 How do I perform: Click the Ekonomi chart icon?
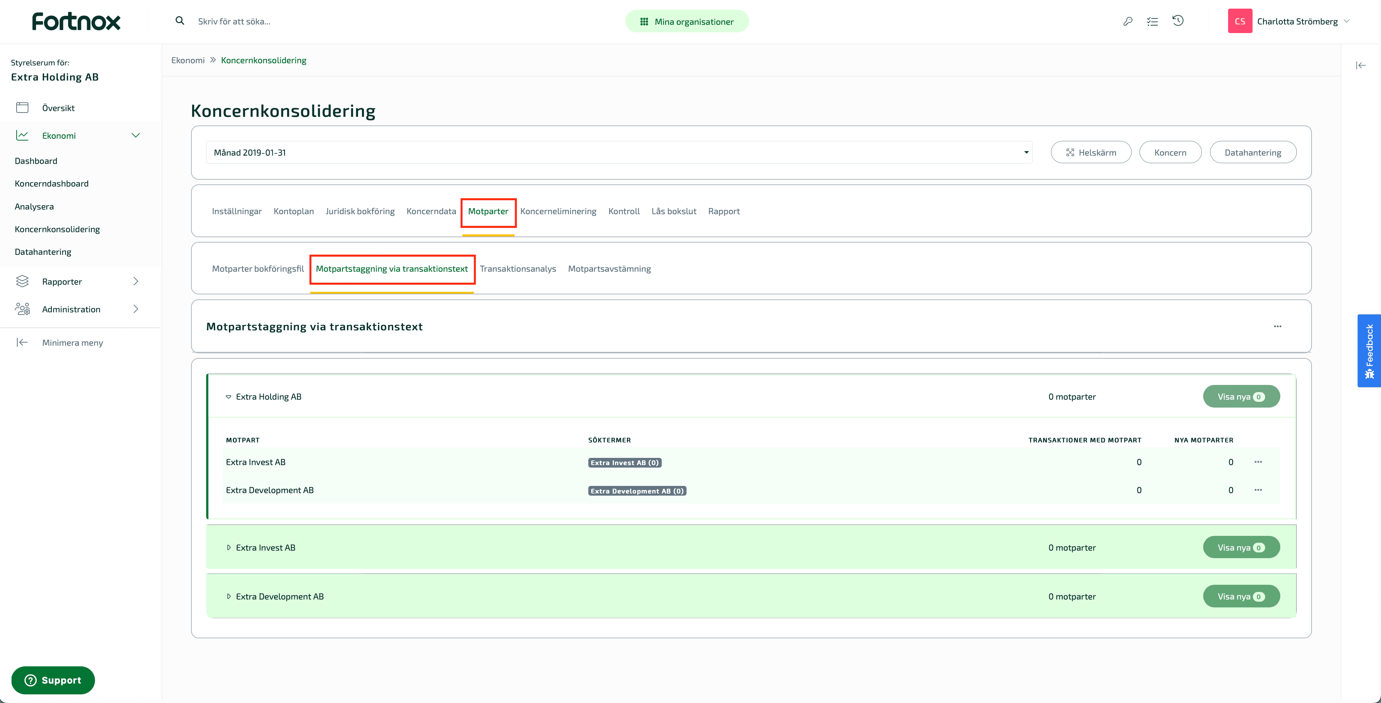(x=22, y=135)
